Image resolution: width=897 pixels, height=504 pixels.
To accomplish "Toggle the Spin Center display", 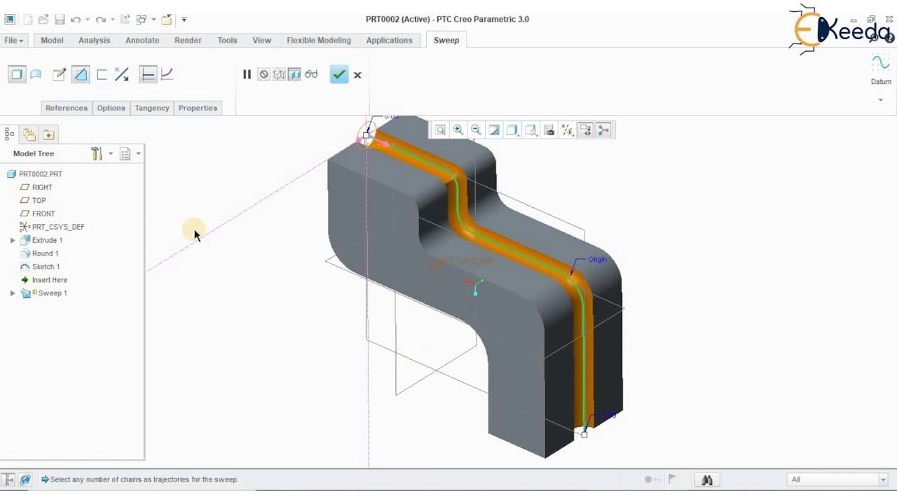I will click(x=604, y=129).
